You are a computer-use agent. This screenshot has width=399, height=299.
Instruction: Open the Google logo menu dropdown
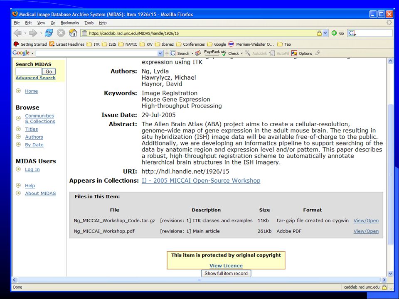click(x=32, y=53)
